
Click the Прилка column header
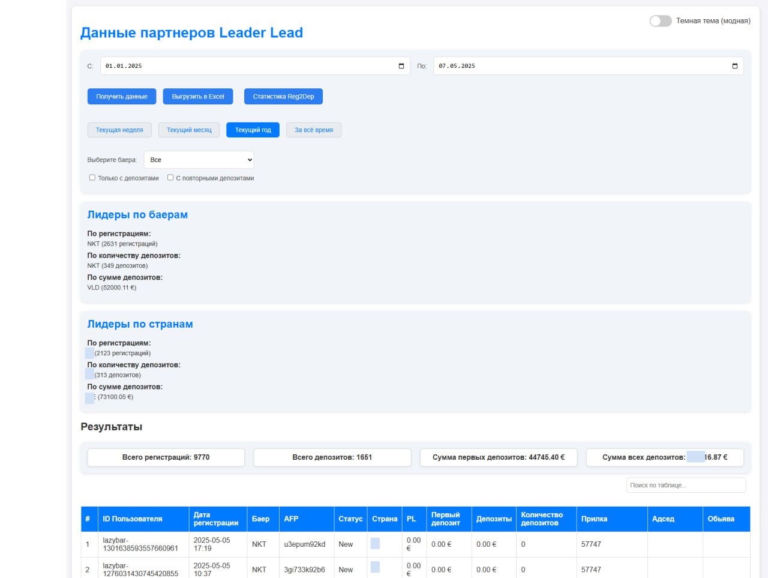612,519
